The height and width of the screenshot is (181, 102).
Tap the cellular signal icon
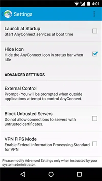(83, 4)
